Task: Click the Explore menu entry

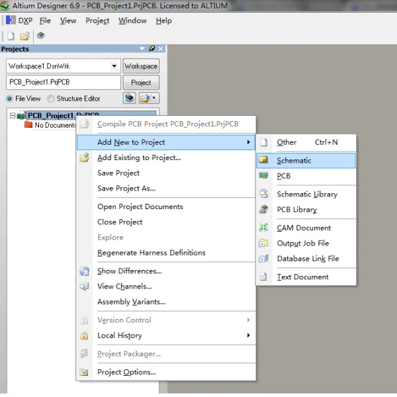Action: click(x=166, y=238)
